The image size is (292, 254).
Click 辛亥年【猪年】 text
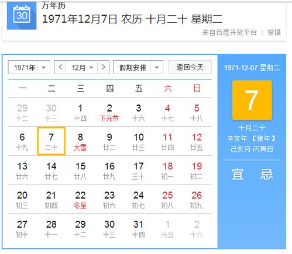[x=252, y=138]
